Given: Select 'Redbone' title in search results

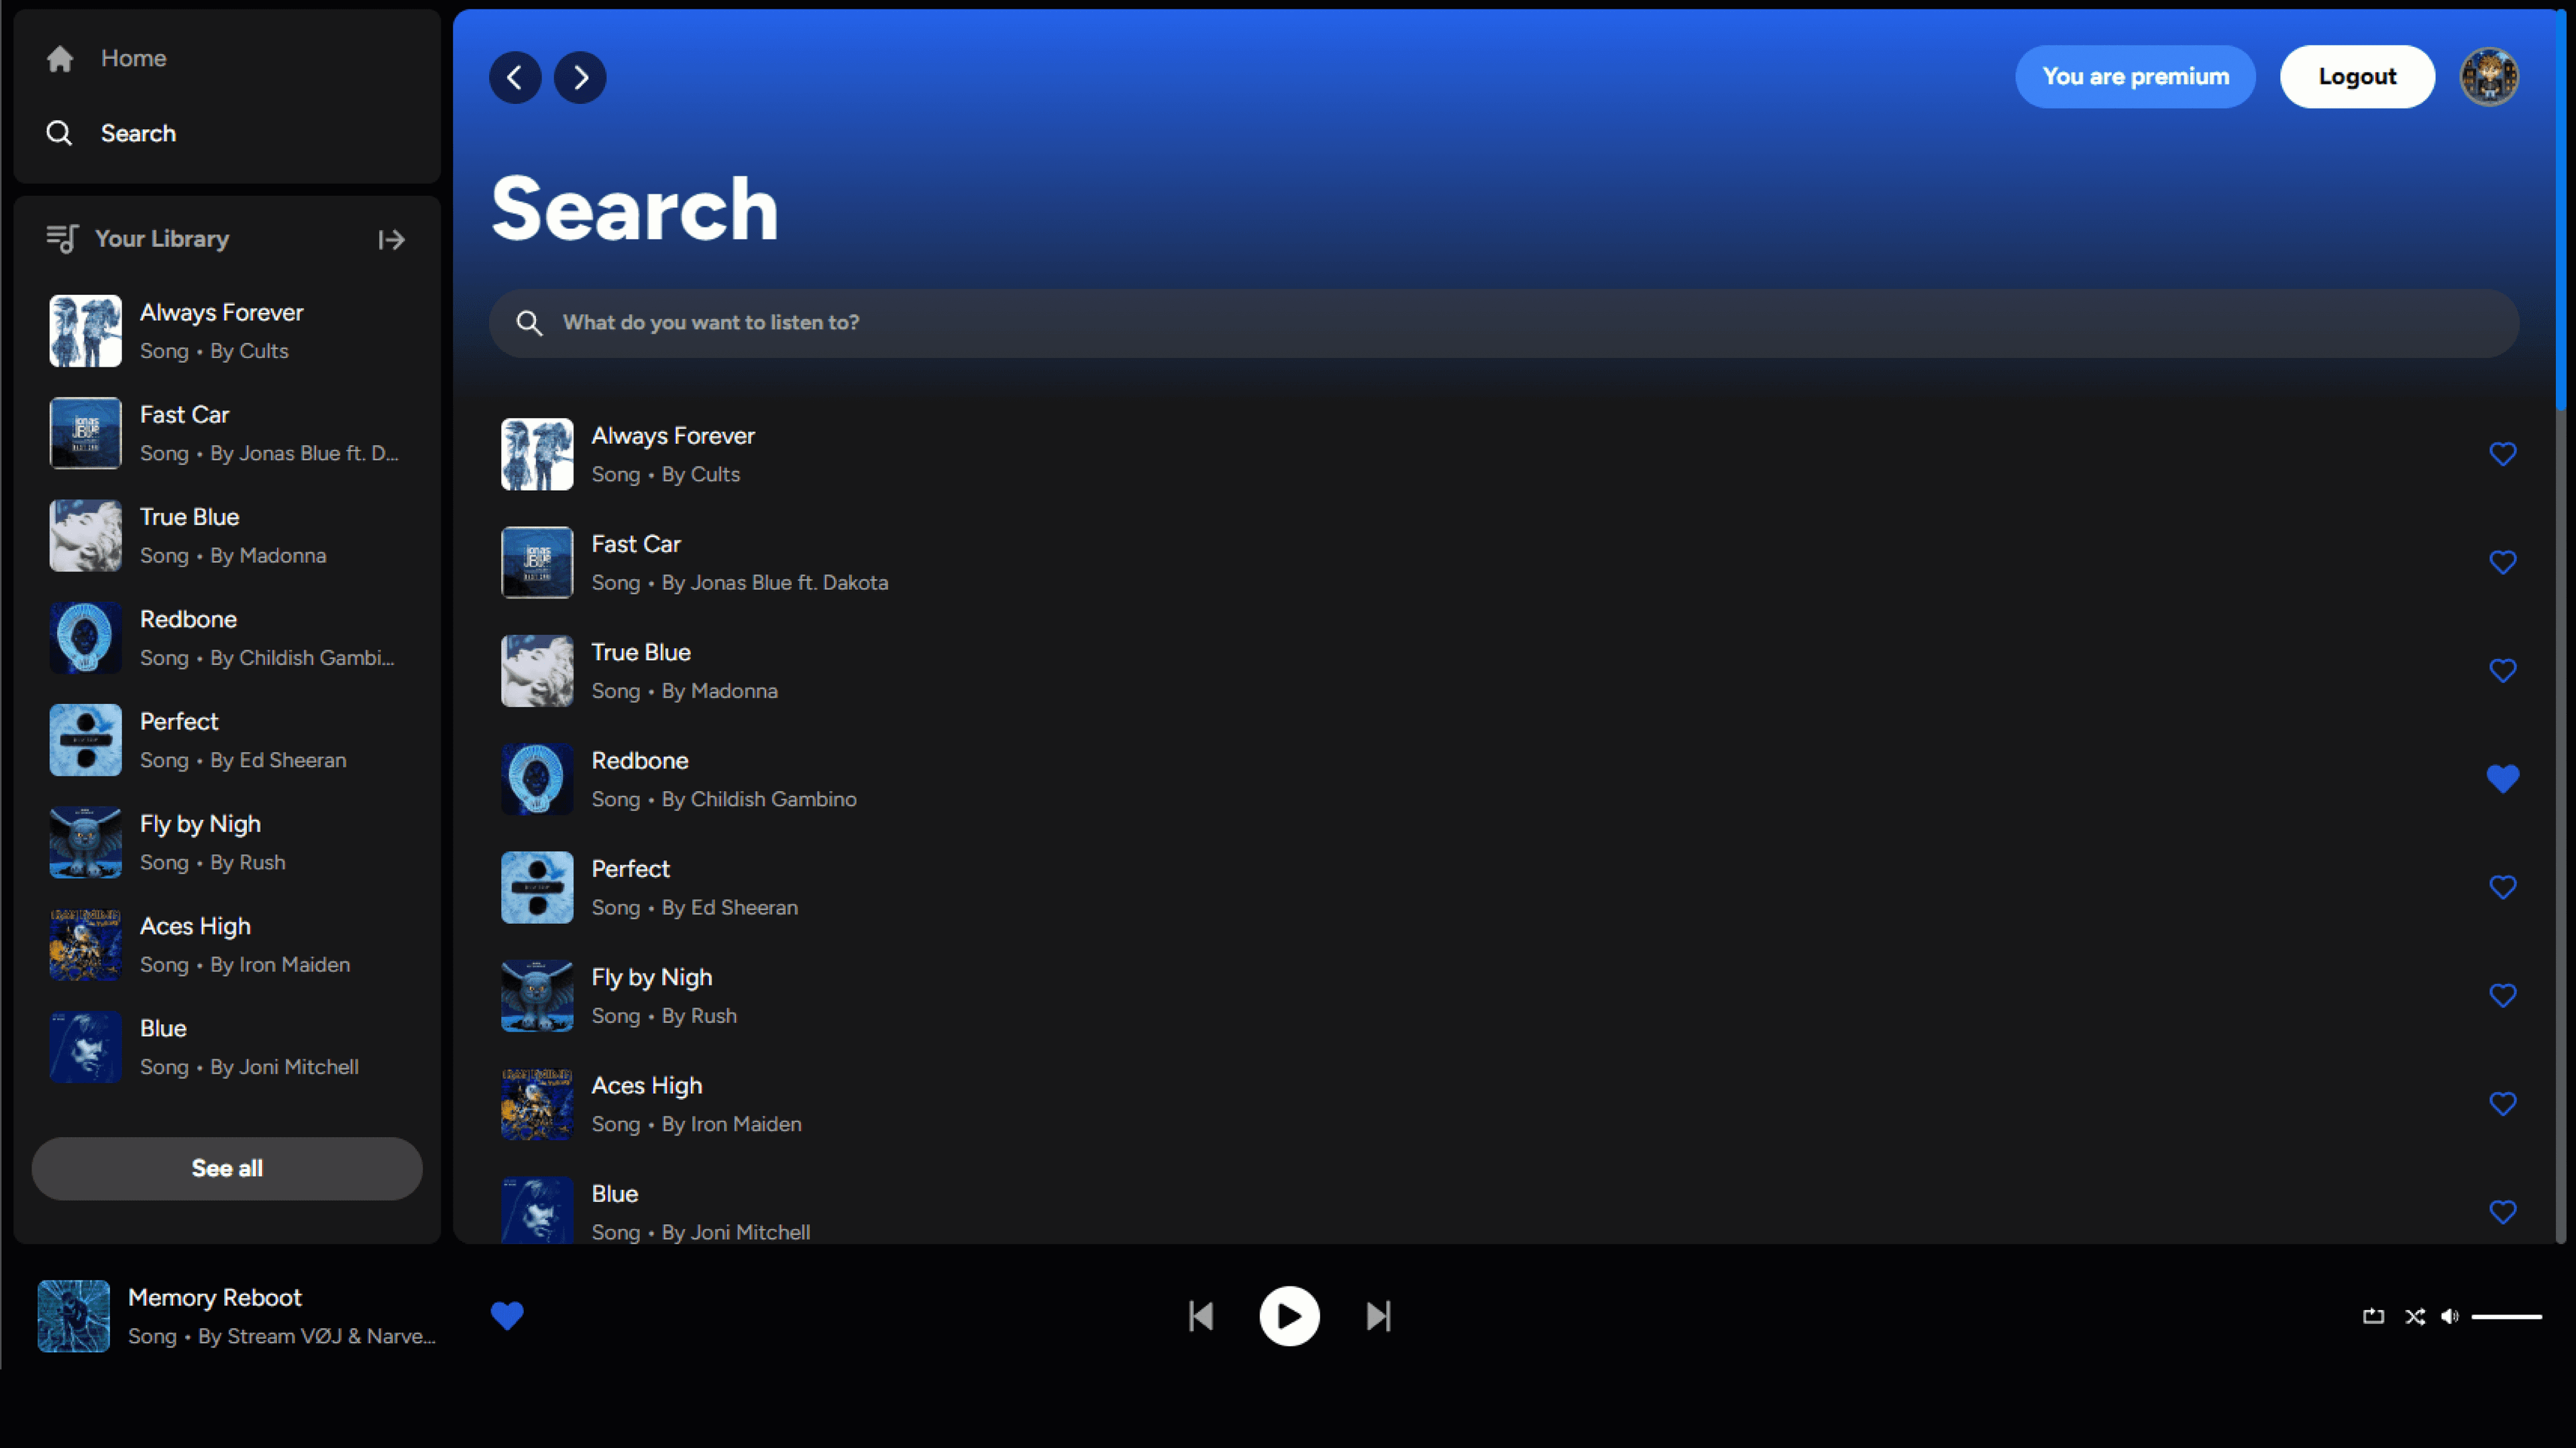Looking at the screenshot, I should [640, 760].
